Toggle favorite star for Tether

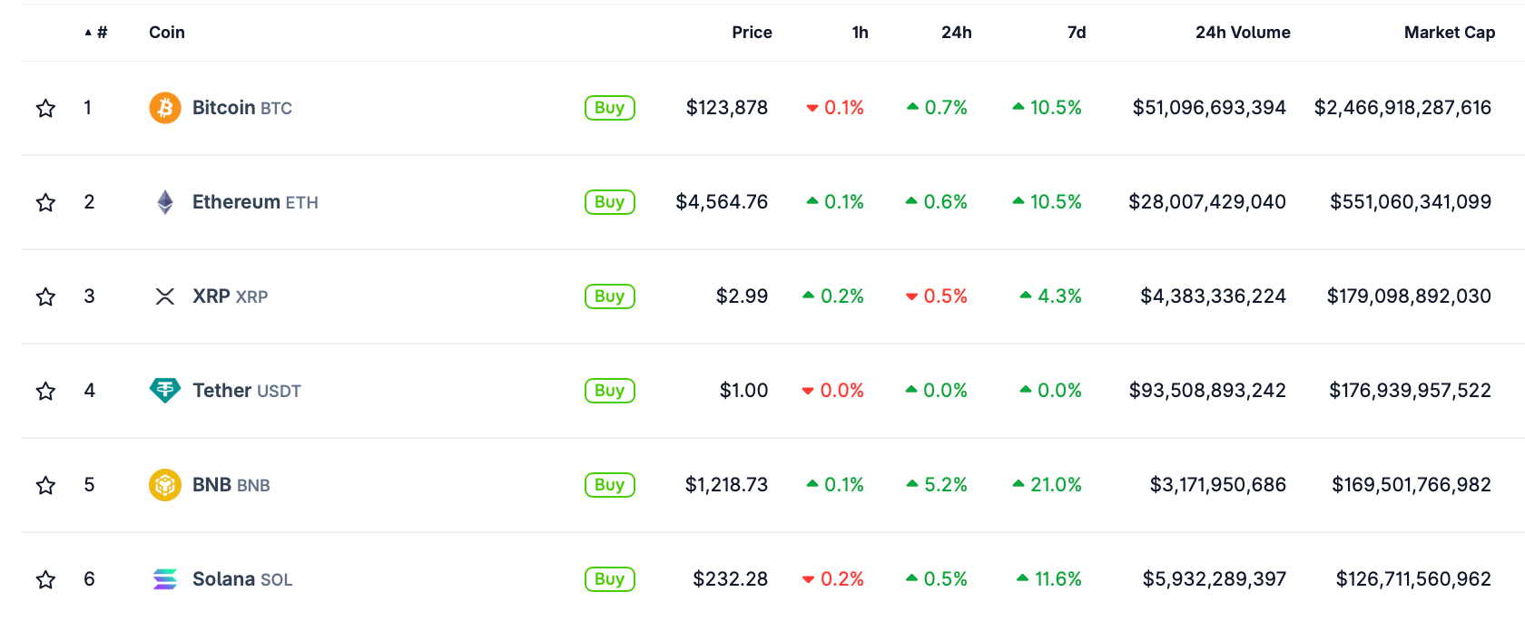tap(45, 392)
